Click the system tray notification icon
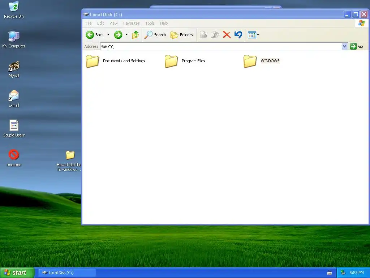Image resolution: width=370 pixels, height=278 pixels. (343, 273)
